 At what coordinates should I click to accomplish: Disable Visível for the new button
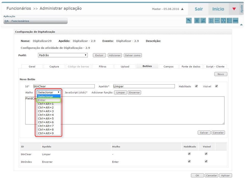point(216,86)
